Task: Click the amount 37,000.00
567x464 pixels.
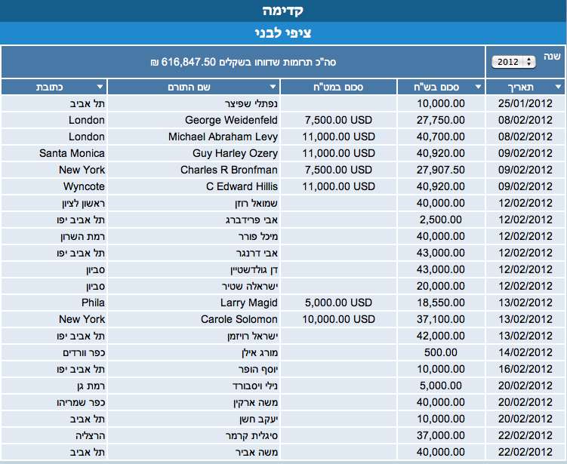Action: click(441, 436)
